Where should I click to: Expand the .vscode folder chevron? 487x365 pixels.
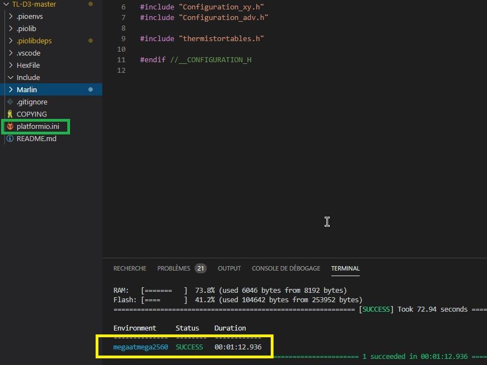[11, 53]
